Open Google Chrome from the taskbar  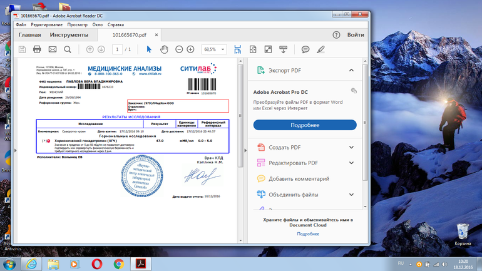[118, 263]
